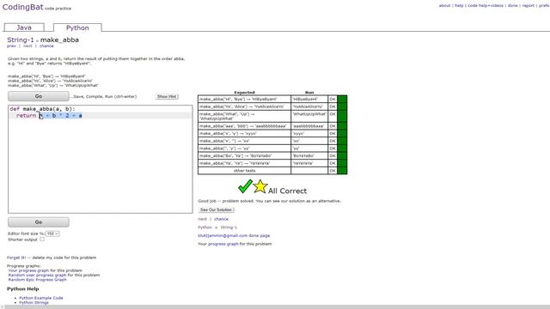
Task: Click the yellow star icon
Action: [260, 186]
